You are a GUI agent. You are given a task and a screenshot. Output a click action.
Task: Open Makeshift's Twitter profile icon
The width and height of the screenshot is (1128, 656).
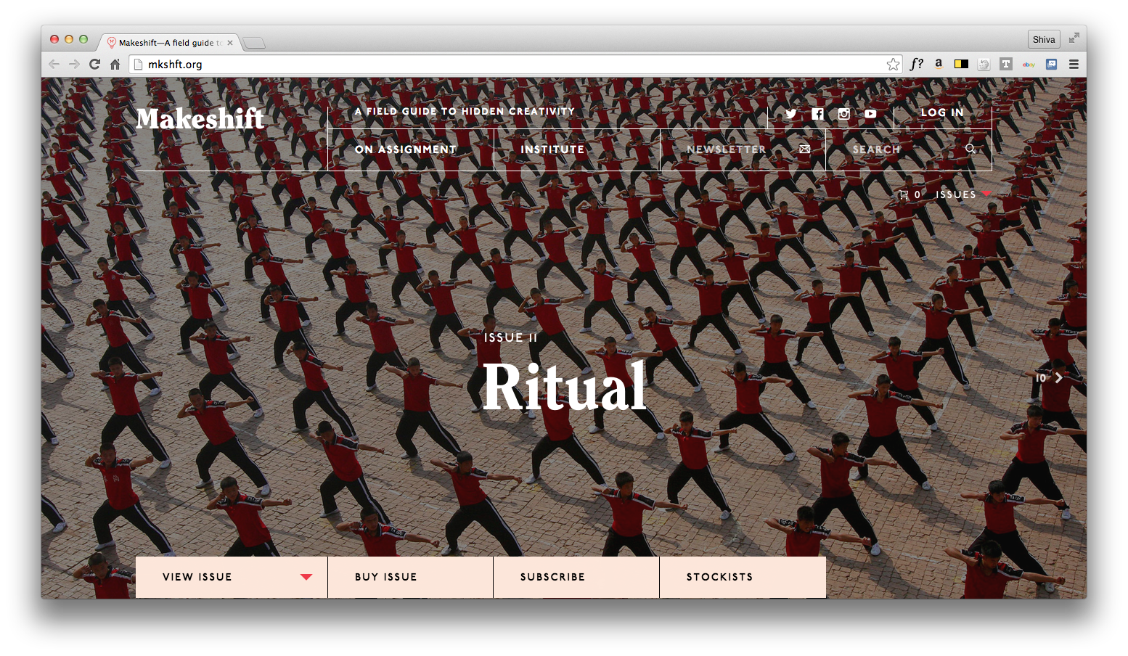pos(791,114)
